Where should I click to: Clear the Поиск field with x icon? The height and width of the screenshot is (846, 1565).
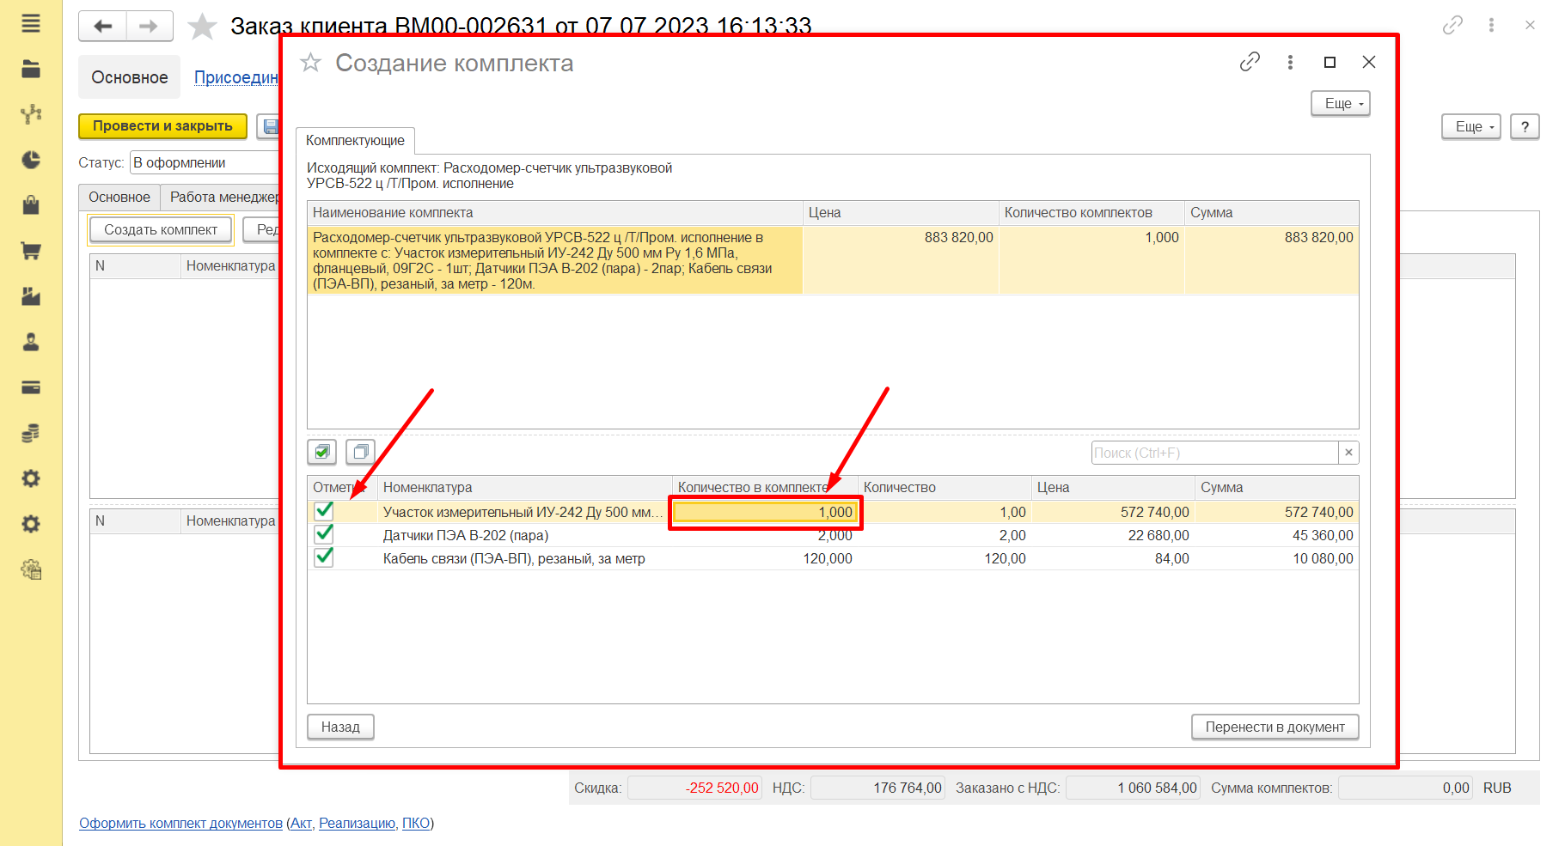(x=1348, y=453)
